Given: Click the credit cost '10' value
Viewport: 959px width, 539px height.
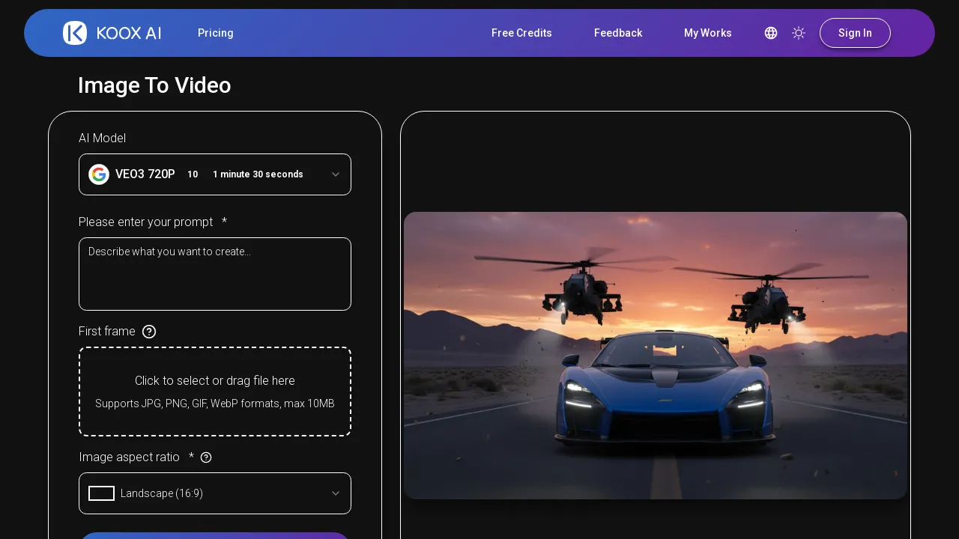Looking at the screenshot, I should tap(193, 174).
